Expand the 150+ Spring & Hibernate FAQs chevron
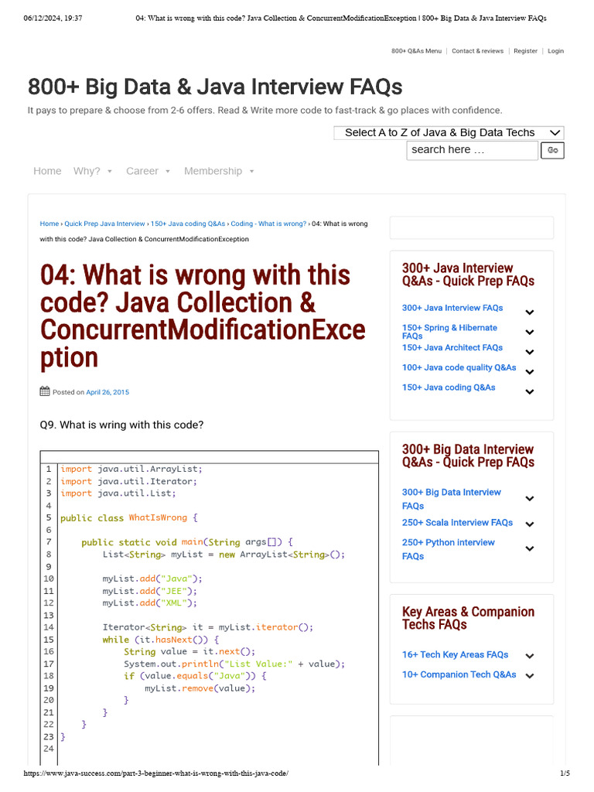Screen dimensions: 594x792 point(530,333)
